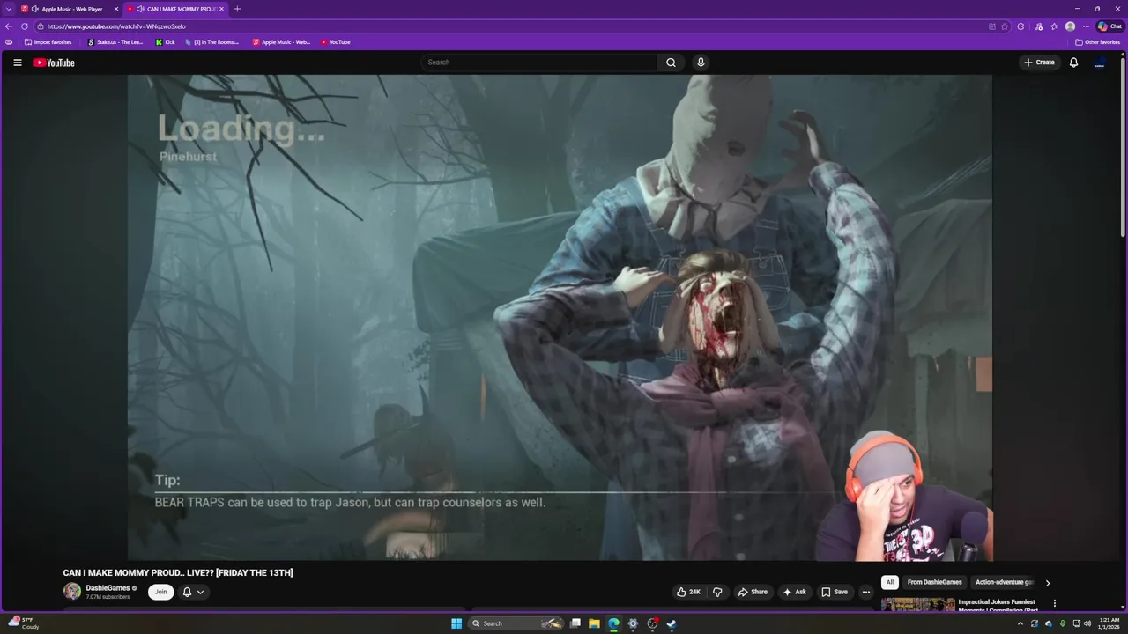This screenshot has height=634, width=1128.
Task: Go to YouTube home via logo
Action: point(55,63)
